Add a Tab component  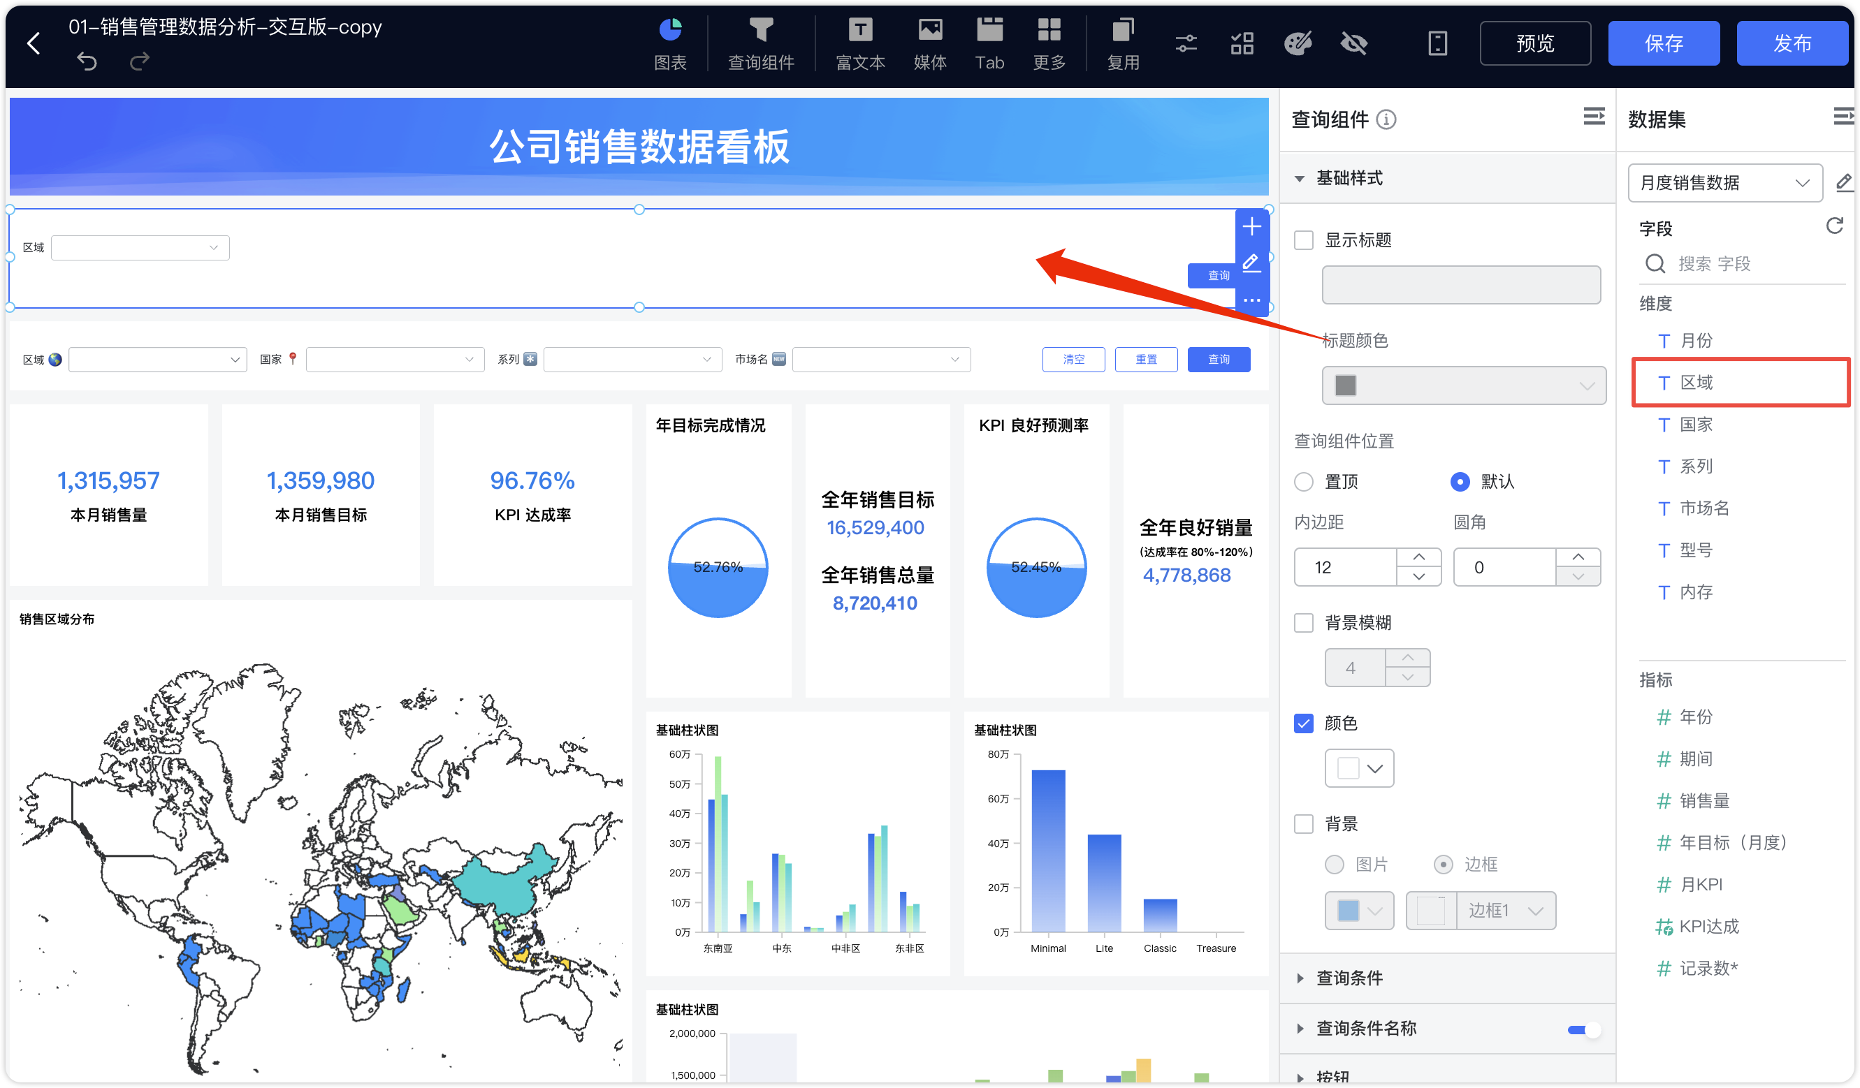point(990,44)
